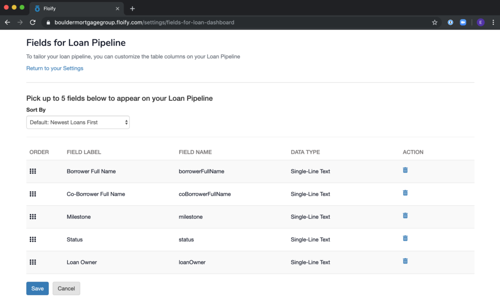Bookmark the page with the star icon

435,22
